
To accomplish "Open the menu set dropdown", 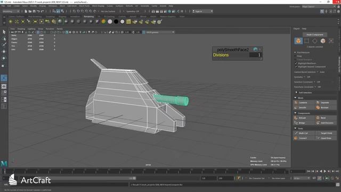I will [11, 11].
